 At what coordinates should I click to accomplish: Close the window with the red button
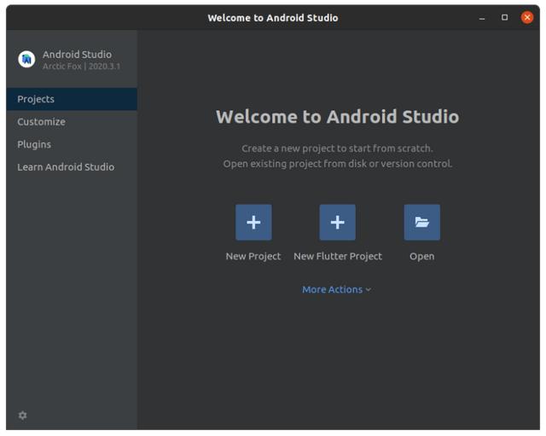tap(527, 17)
